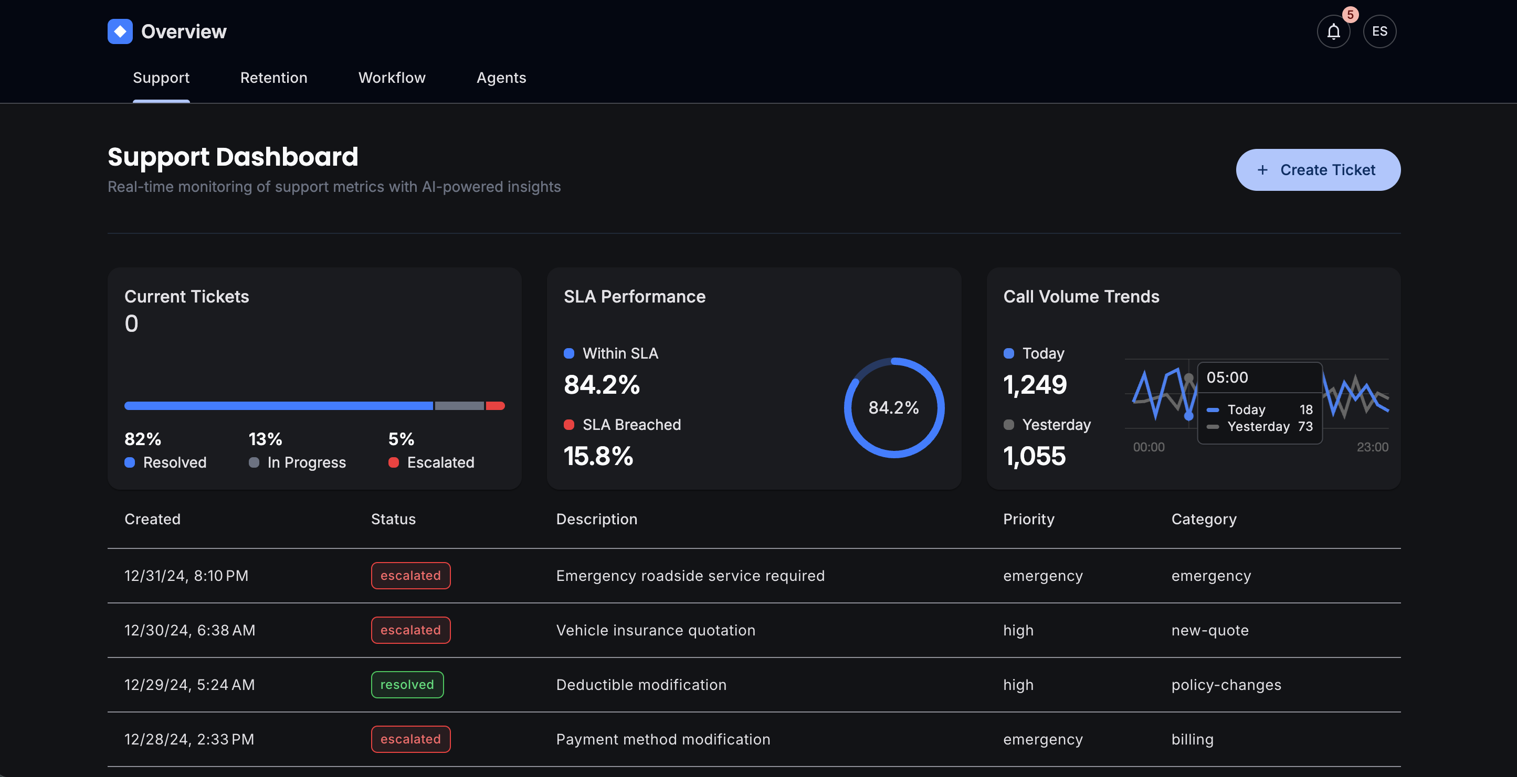The height and width of the screenshot is (777, 1517).
Task: Click the resolved badge on the policy-changes ticket
Action: (407, 684)
